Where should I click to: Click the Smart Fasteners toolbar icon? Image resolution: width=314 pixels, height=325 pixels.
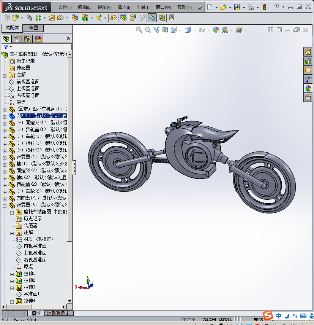[x=52, y=18]
